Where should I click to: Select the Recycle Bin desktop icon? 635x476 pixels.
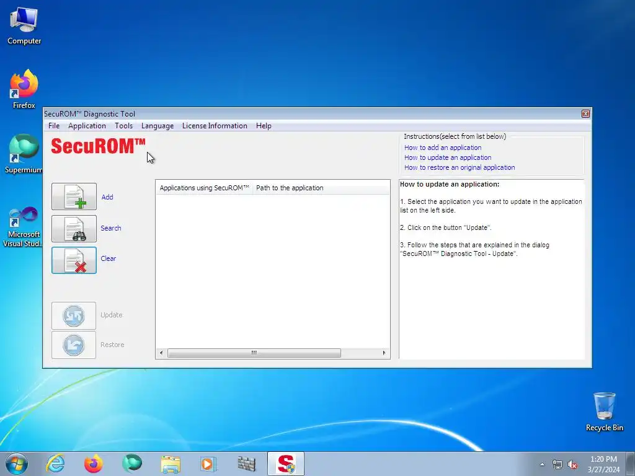tap(604, 412)
